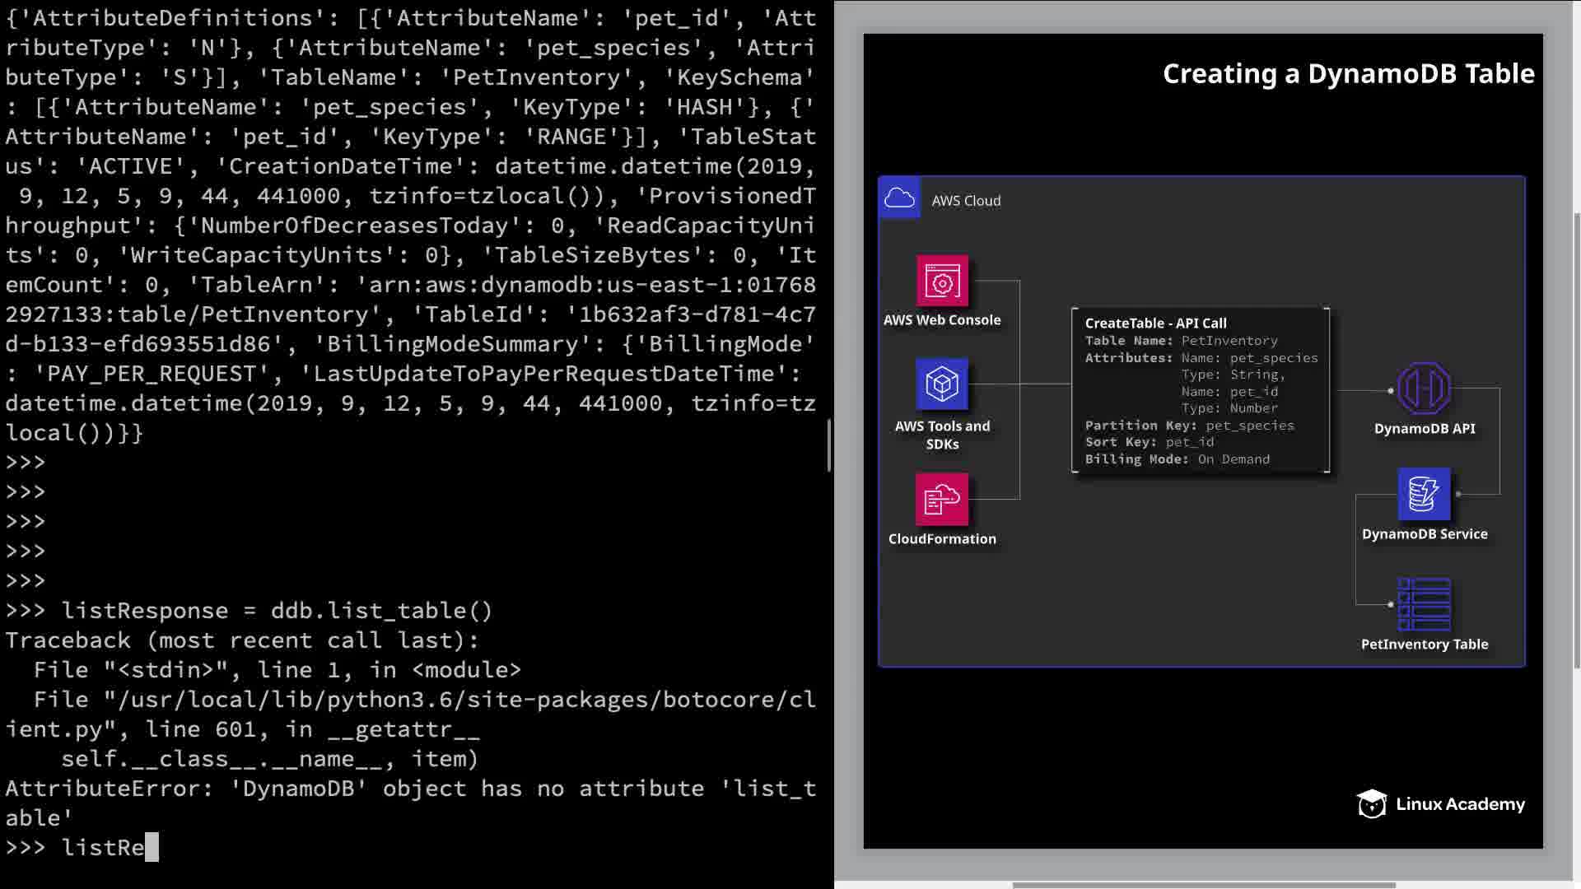This screenshot has width=1581, height=889.
Task: Click the 'Traceback (most recent call last)' line
Action: coord(241,640)
